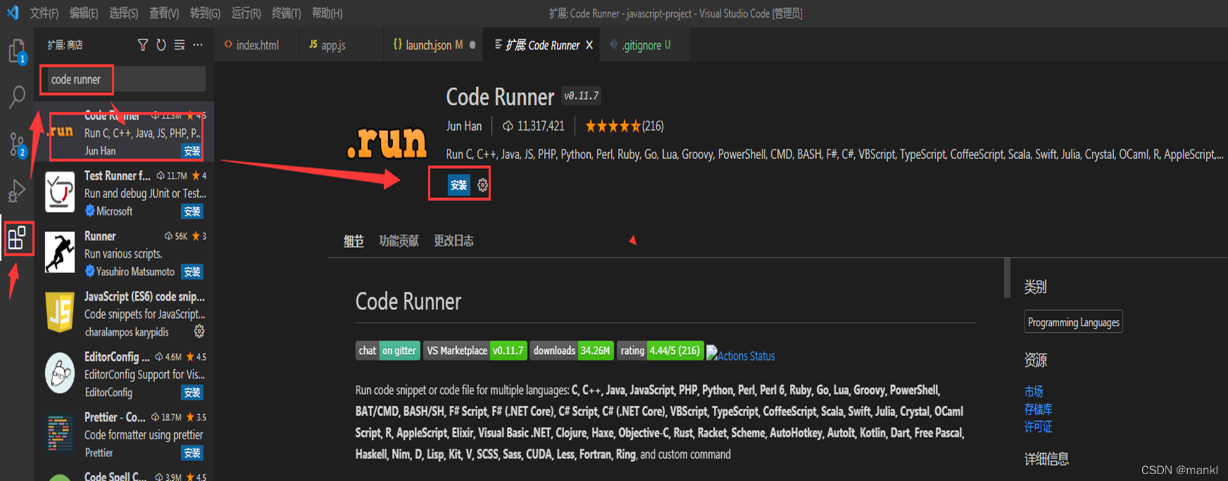Image resolution: width=1228 pixels, height=481 pixels.
Task: Open the 选择(S) menu
Action: pos(124,13)
